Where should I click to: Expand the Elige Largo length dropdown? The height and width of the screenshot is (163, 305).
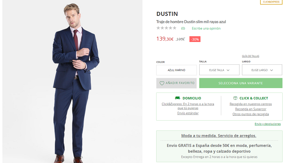pos(261,70)
